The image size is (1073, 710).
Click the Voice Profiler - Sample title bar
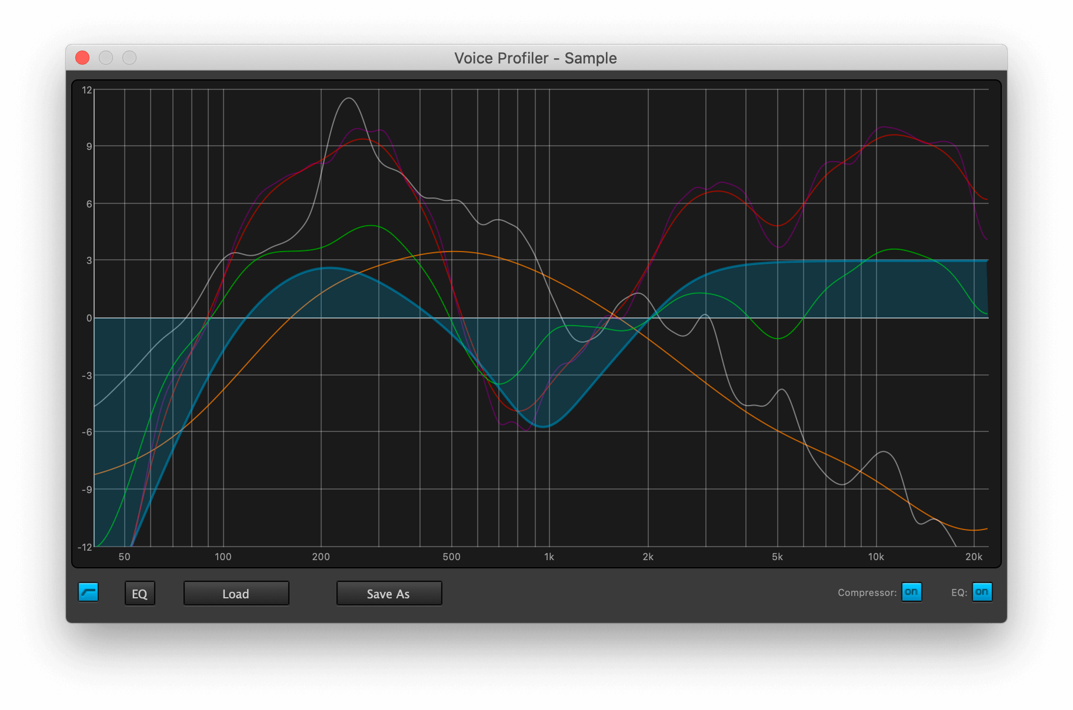pos(535,58)
